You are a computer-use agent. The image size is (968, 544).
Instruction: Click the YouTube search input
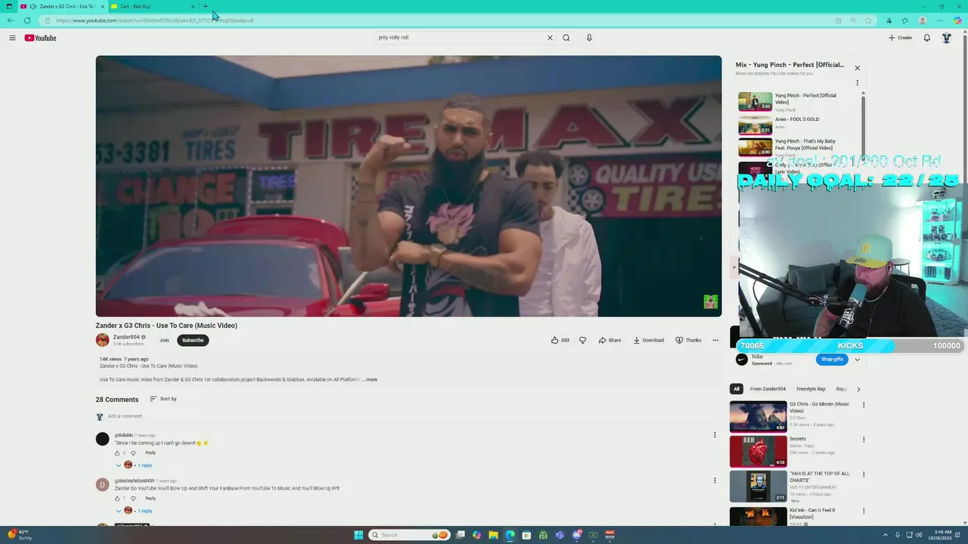(460, 38)
